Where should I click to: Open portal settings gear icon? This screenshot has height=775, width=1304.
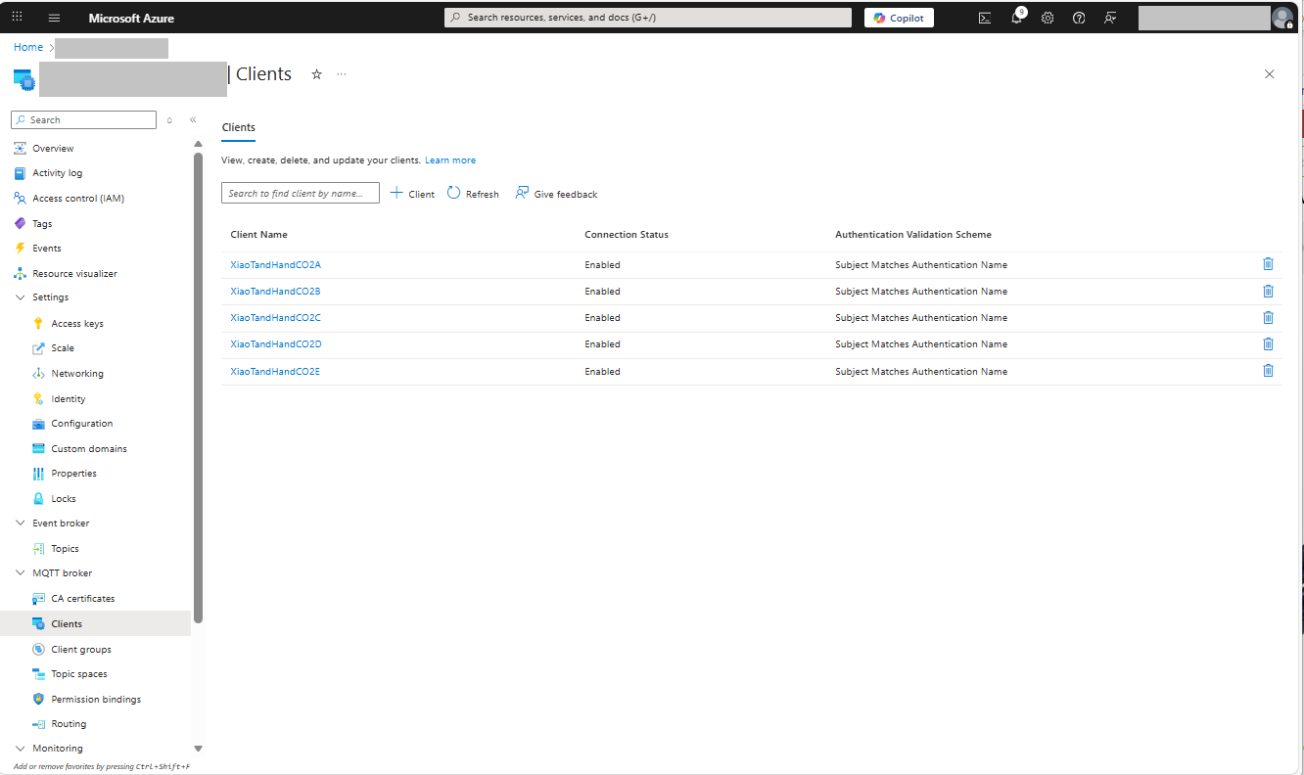[x=1048, y=18]
